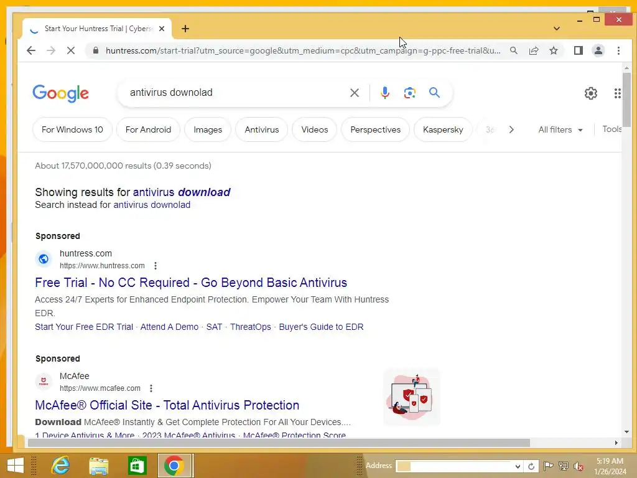
Task: Click the McAfee favicon
Action: [x=44, y=382]
